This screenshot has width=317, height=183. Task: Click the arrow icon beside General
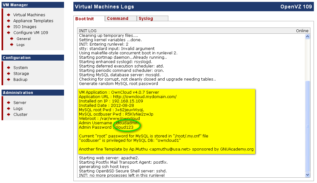tap(12, 39)
